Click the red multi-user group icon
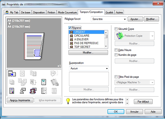This screenshot has width=165, height=119. pos(33,91)
